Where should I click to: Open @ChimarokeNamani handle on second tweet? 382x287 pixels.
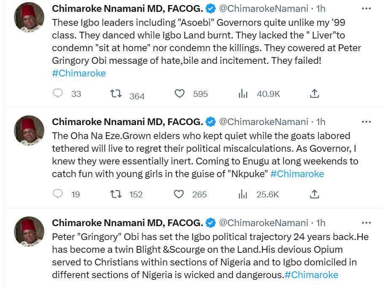pos(264,122)
